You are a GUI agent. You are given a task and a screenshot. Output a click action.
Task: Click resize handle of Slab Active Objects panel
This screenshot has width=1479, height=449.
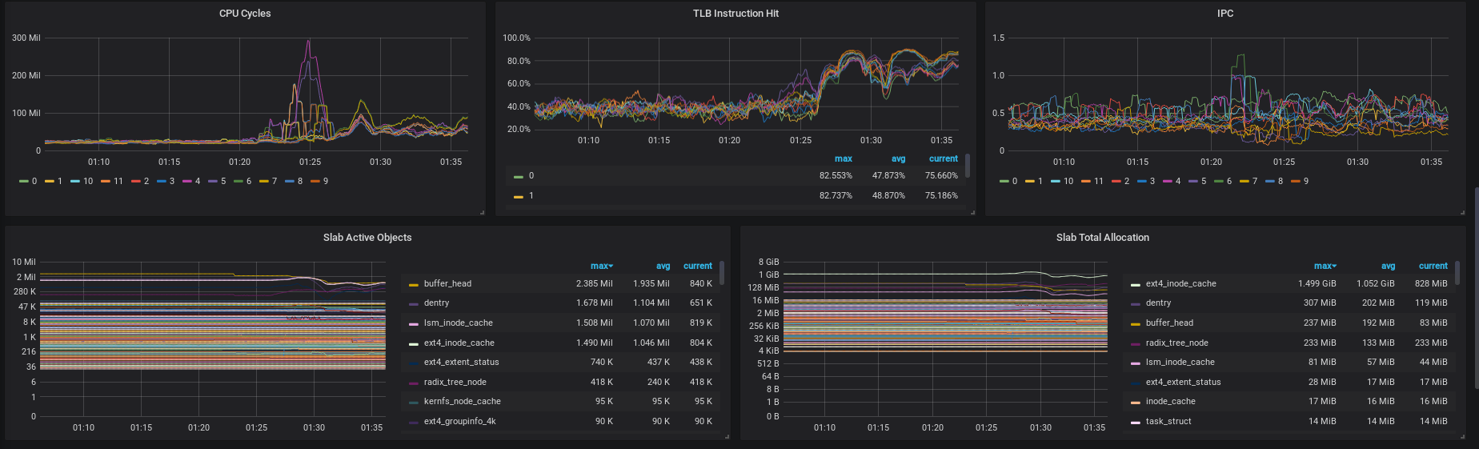coord(727,436)
